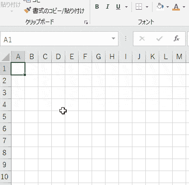Select column H header
The height and width of the screenshot is (185, 189).
[112, 57]
